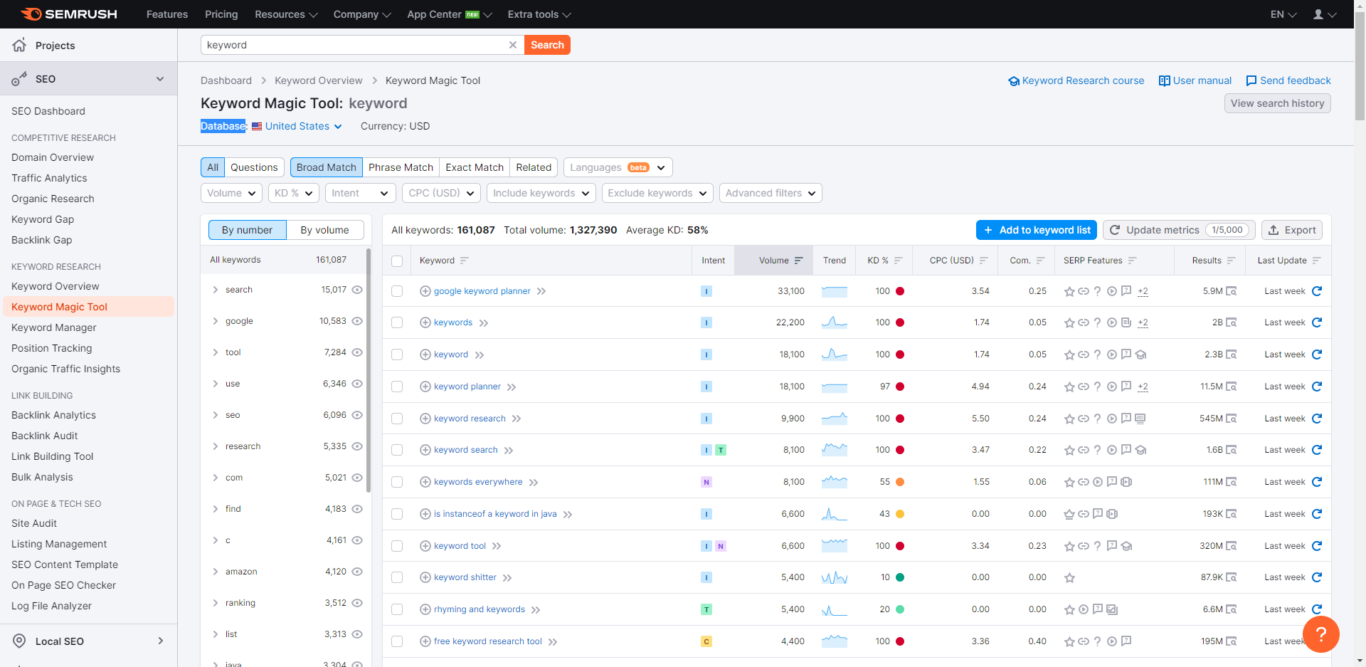This screenshot has width=1366, height=667.
Task: Expand the research keyword group
Action: 215,446
